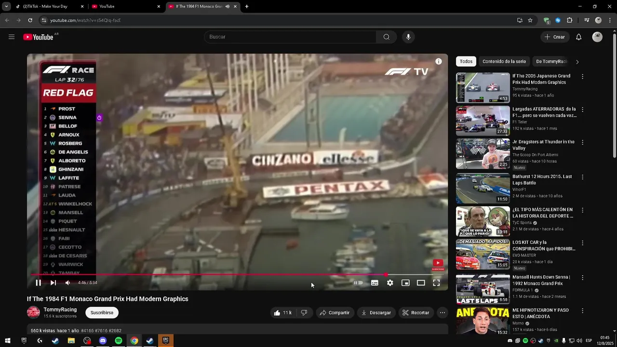Dislike the video
The height and width of the screenshot is (347, 617).
click(304, 313)
